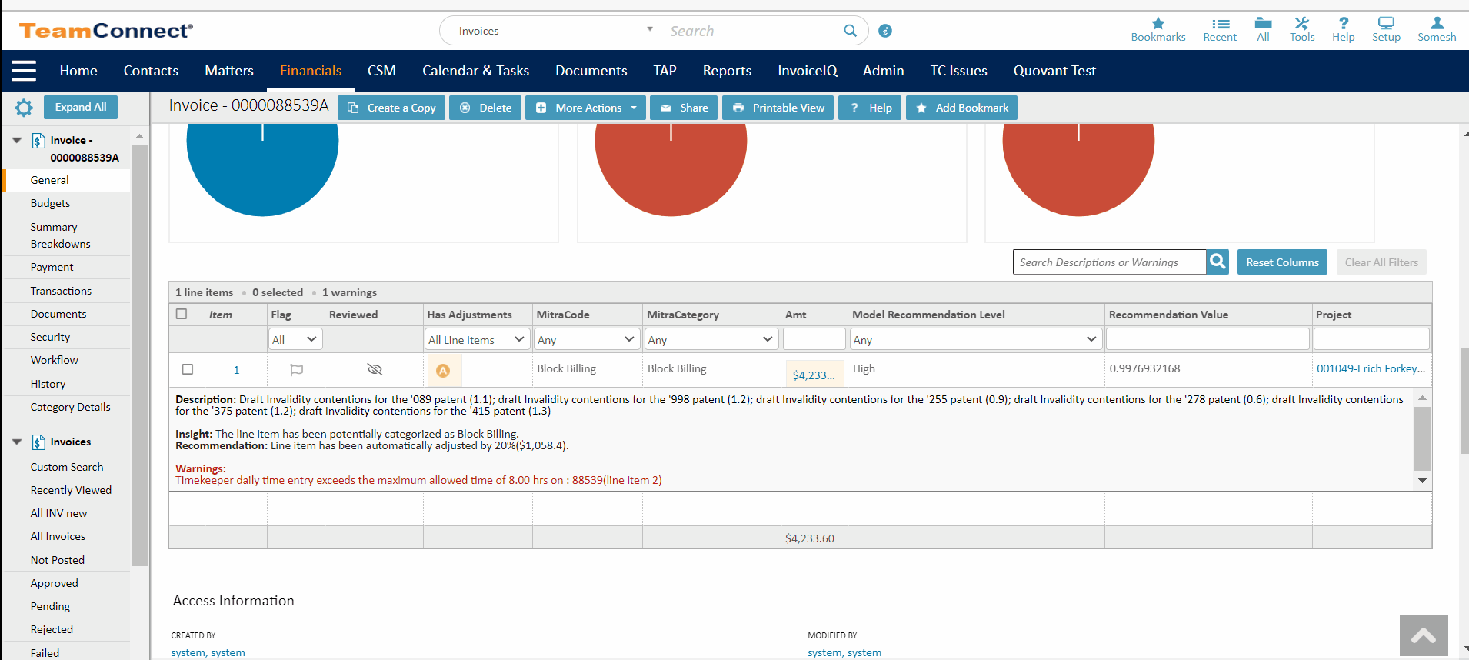The width and height of the screenshot is (1469, 660).
Task: Open the MitraCategory filter dropdown
Action: (x=711, y=339)
